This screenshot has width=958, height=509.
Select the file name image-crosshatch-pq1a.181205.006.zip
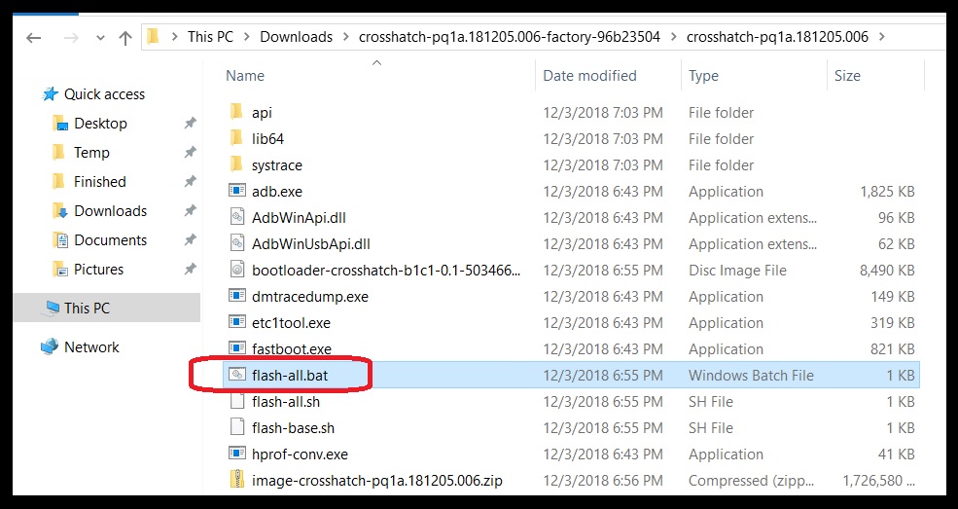(x=377, y=480)
